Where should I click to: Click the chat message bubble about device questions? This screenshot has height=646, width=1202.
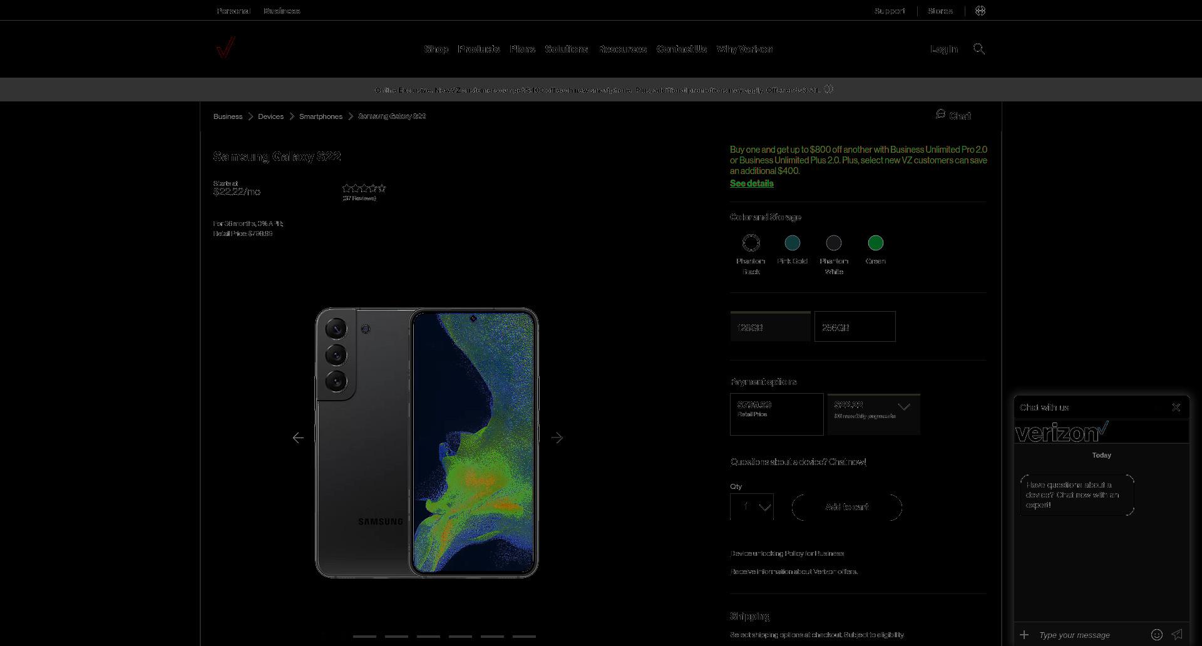tap(1077, 495)
